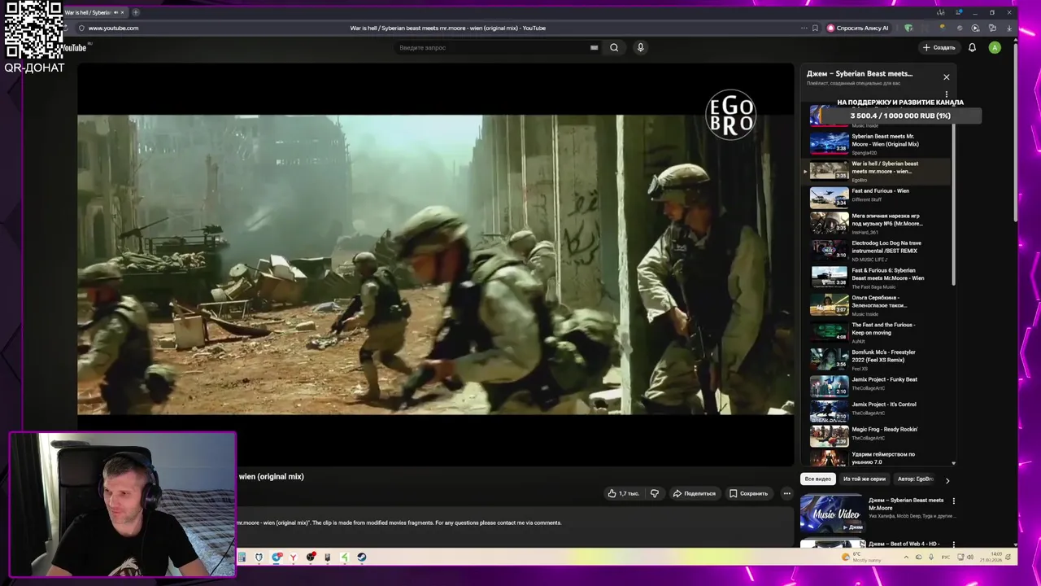
Task: Select the Все видео filter chip
Action: (x=817, y=479)
